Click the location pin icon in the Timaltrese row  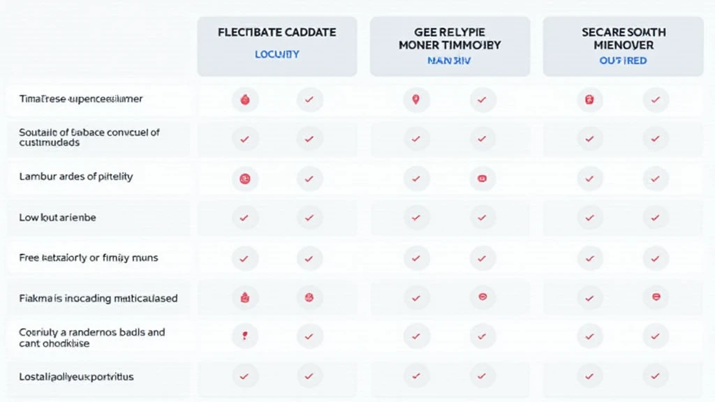416,100
